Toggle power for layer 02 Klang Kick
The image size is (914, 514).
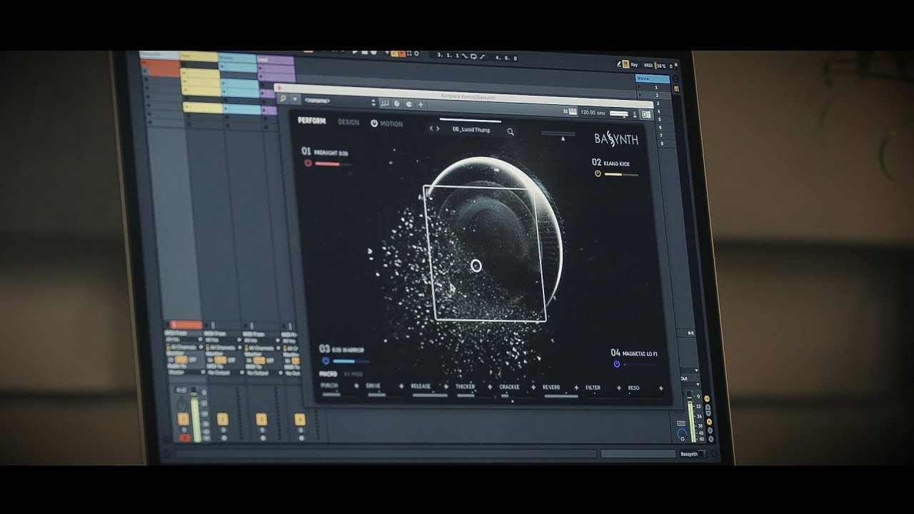pos(598,173)
